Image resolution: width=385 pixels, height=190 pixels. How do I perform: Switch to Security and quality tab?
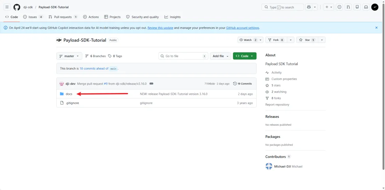coord(142,17)
